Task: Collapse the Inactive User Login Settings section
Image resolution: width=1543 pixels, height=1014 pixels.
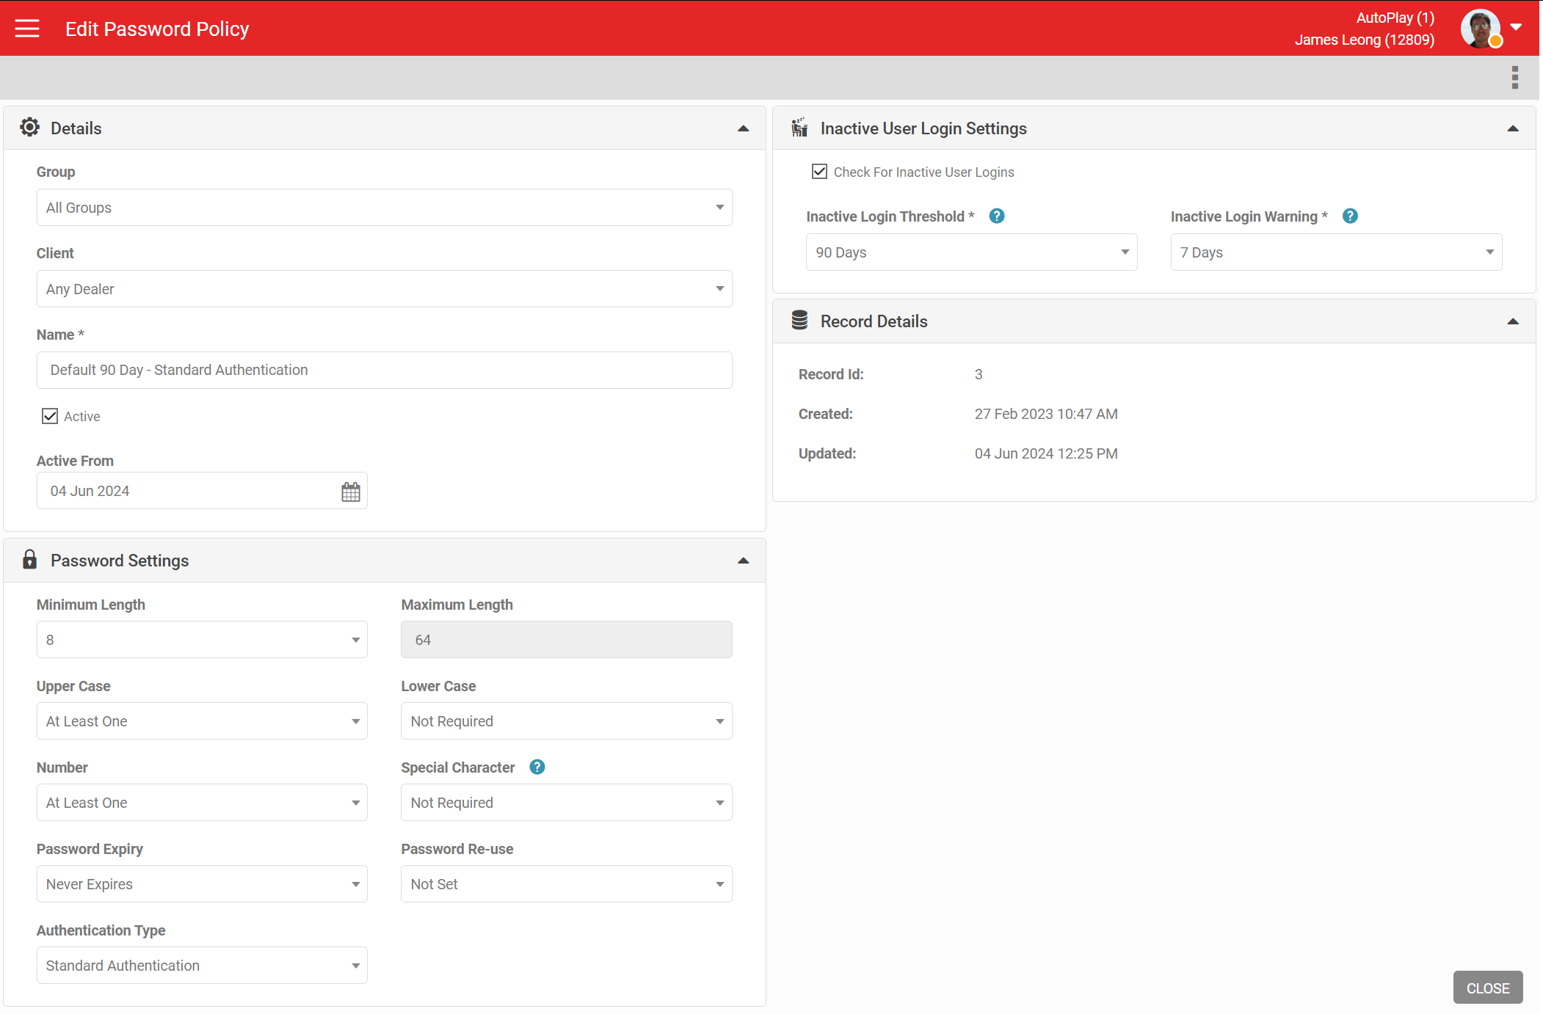Action: [1512, 128]
